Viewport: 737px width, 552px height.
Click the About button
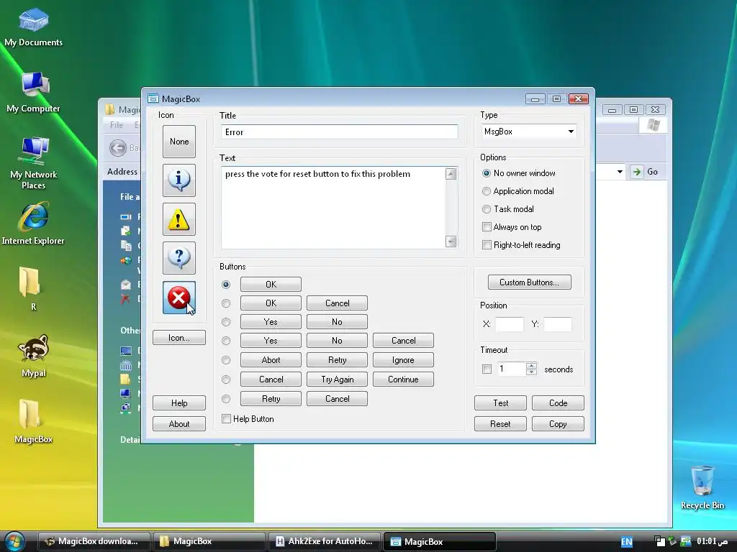pyautogui.click(x=179, y=424)
